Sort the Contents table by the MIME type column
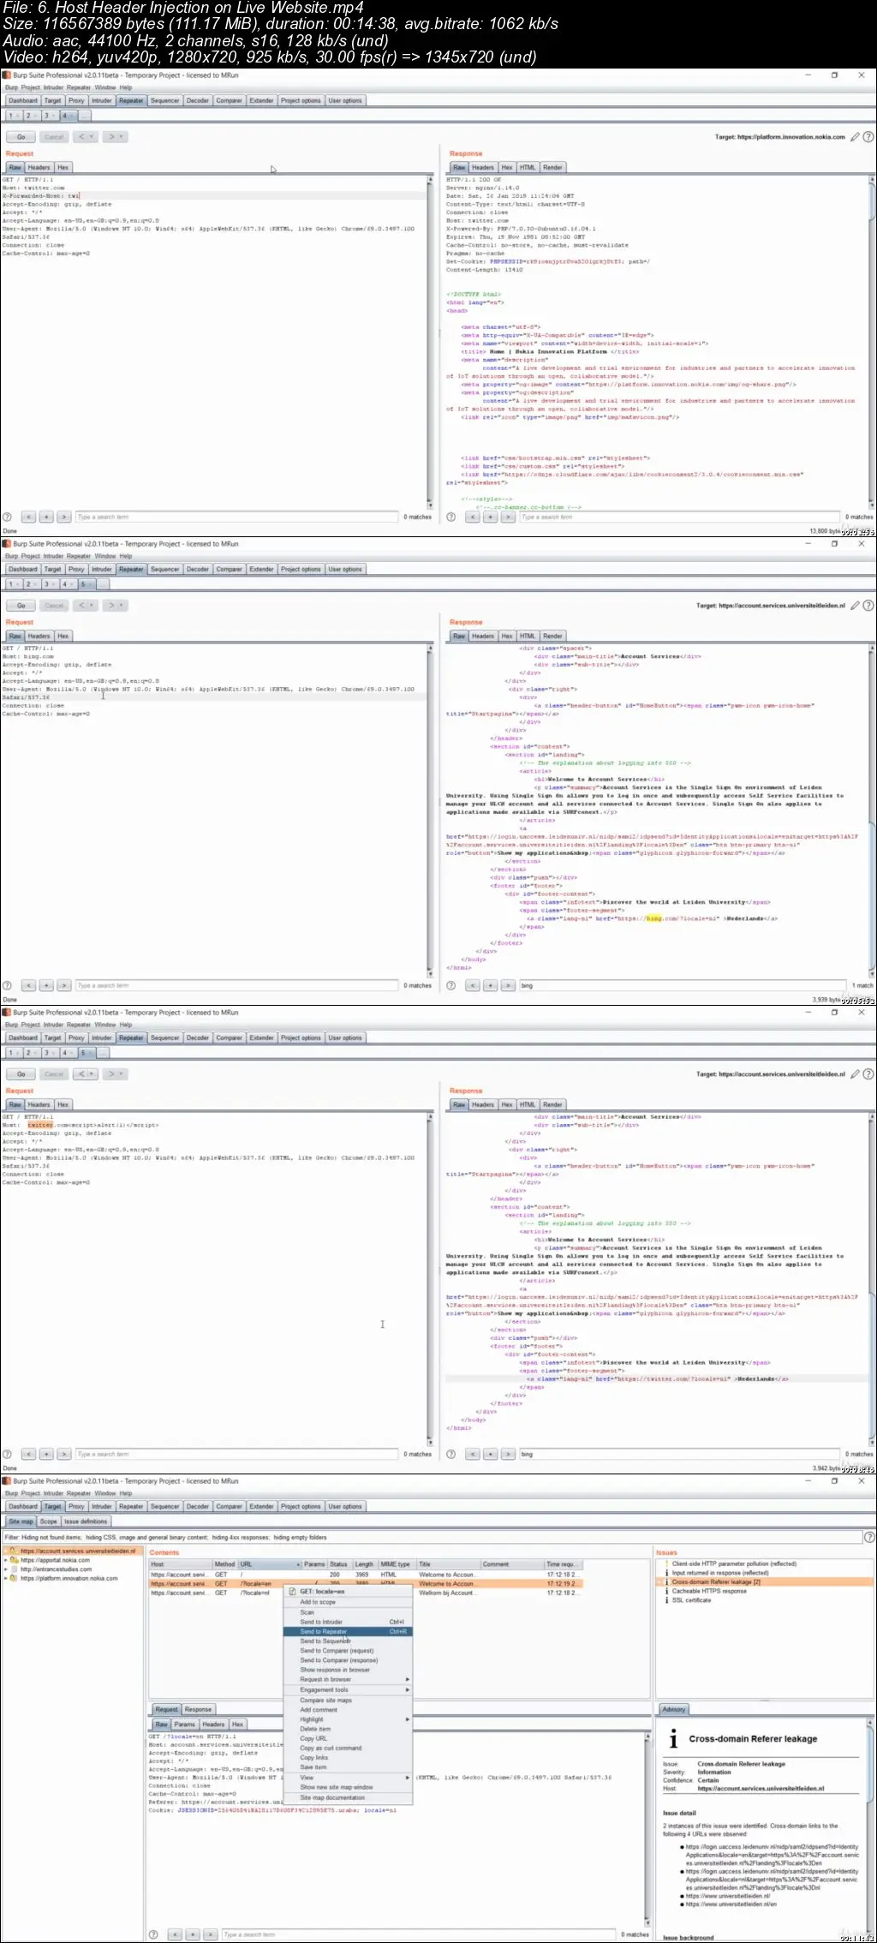The image size is (877, 1943). [397, 1564]
